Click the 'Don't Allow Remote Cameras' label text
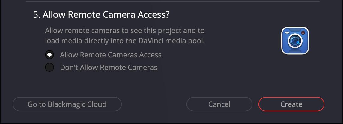 pos(109,67)
